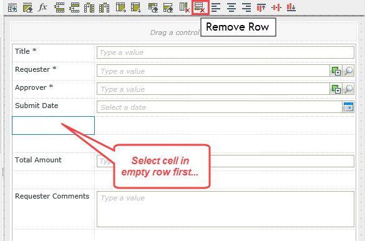
Task: Align cell content to vertical middle
Action: (x=276, y=7)
